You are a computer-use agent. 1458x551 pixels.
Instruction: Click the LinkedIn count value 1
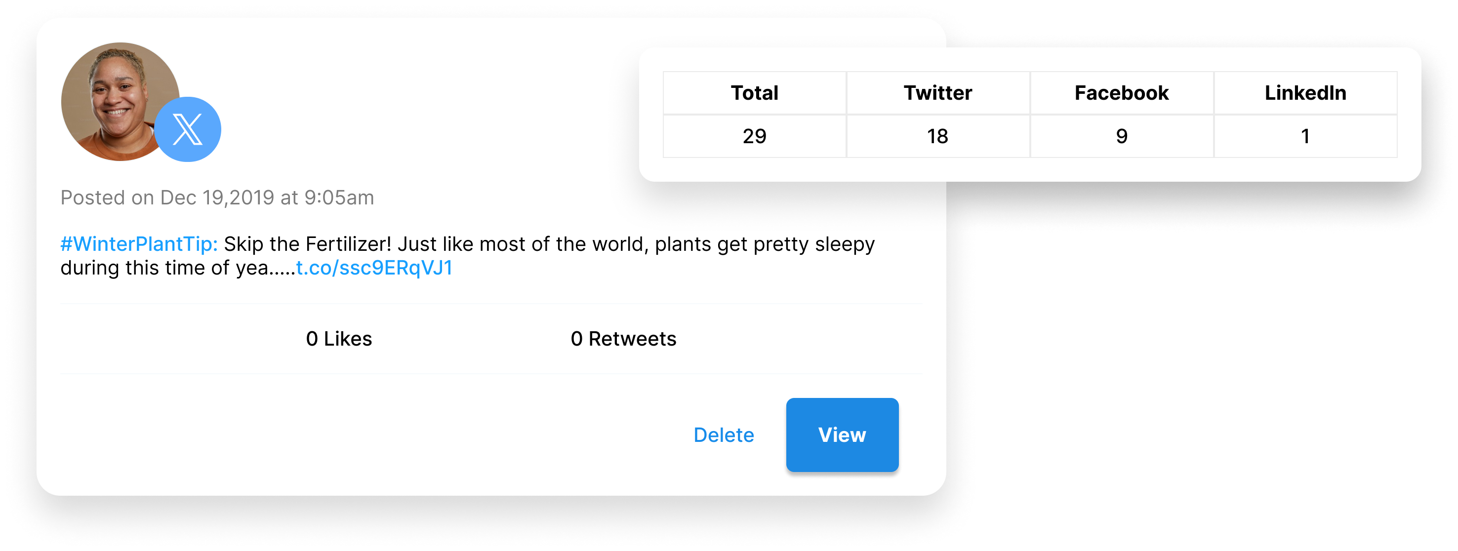[1305, 136]
